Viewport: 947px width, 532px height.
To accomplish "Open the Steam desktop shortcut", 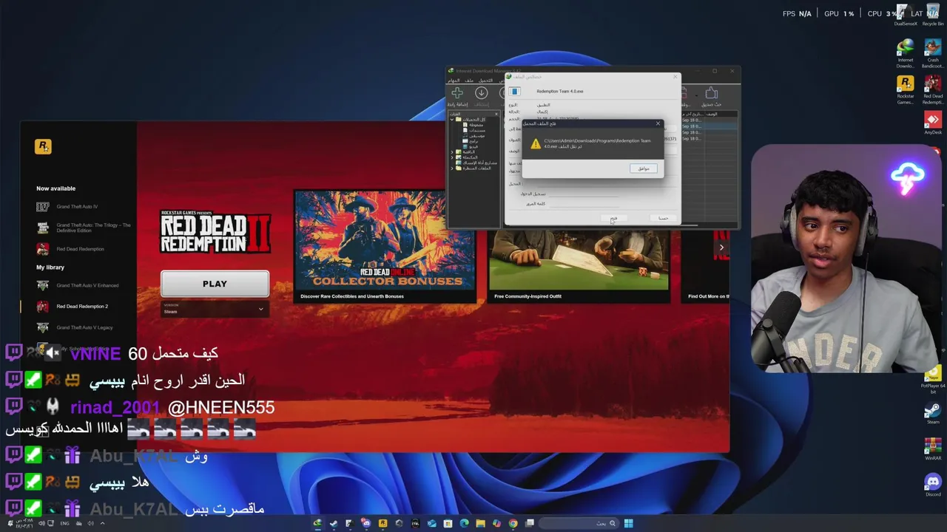I will tap(933, 414).
